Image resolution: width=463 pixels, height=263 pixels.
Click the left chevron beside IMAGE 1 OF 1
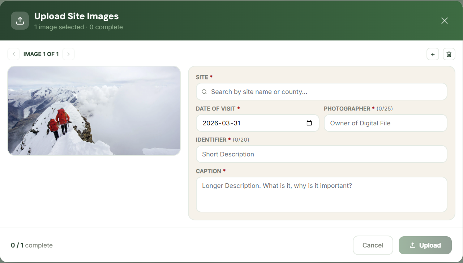coord(13,54)
